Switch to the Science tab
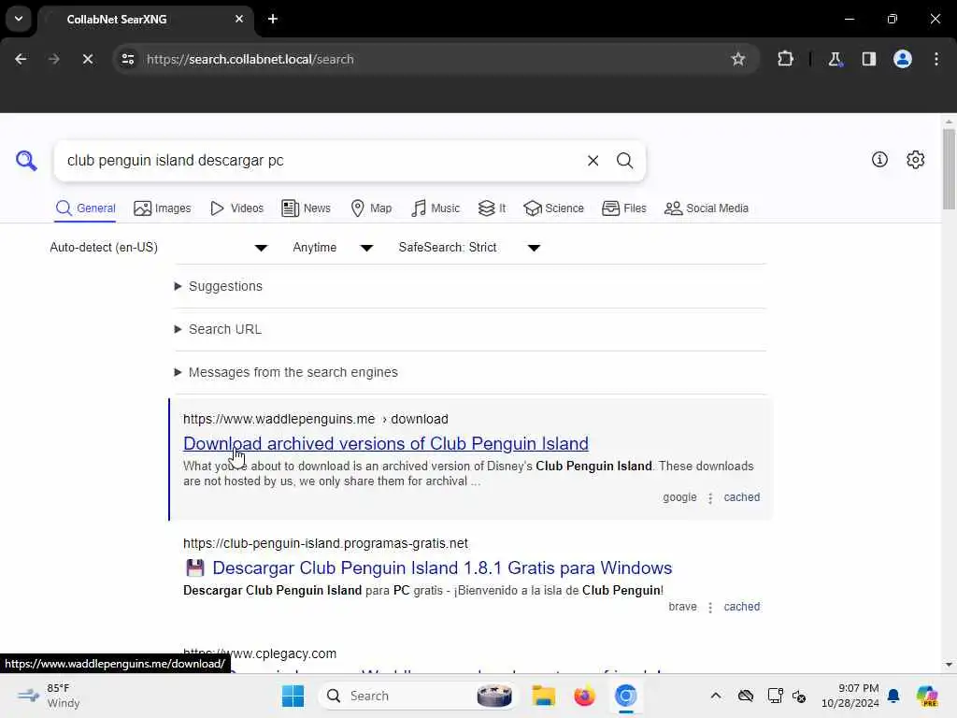Image resolution: width=957 pixels, height=718 pixels. (x=553, y=208)
